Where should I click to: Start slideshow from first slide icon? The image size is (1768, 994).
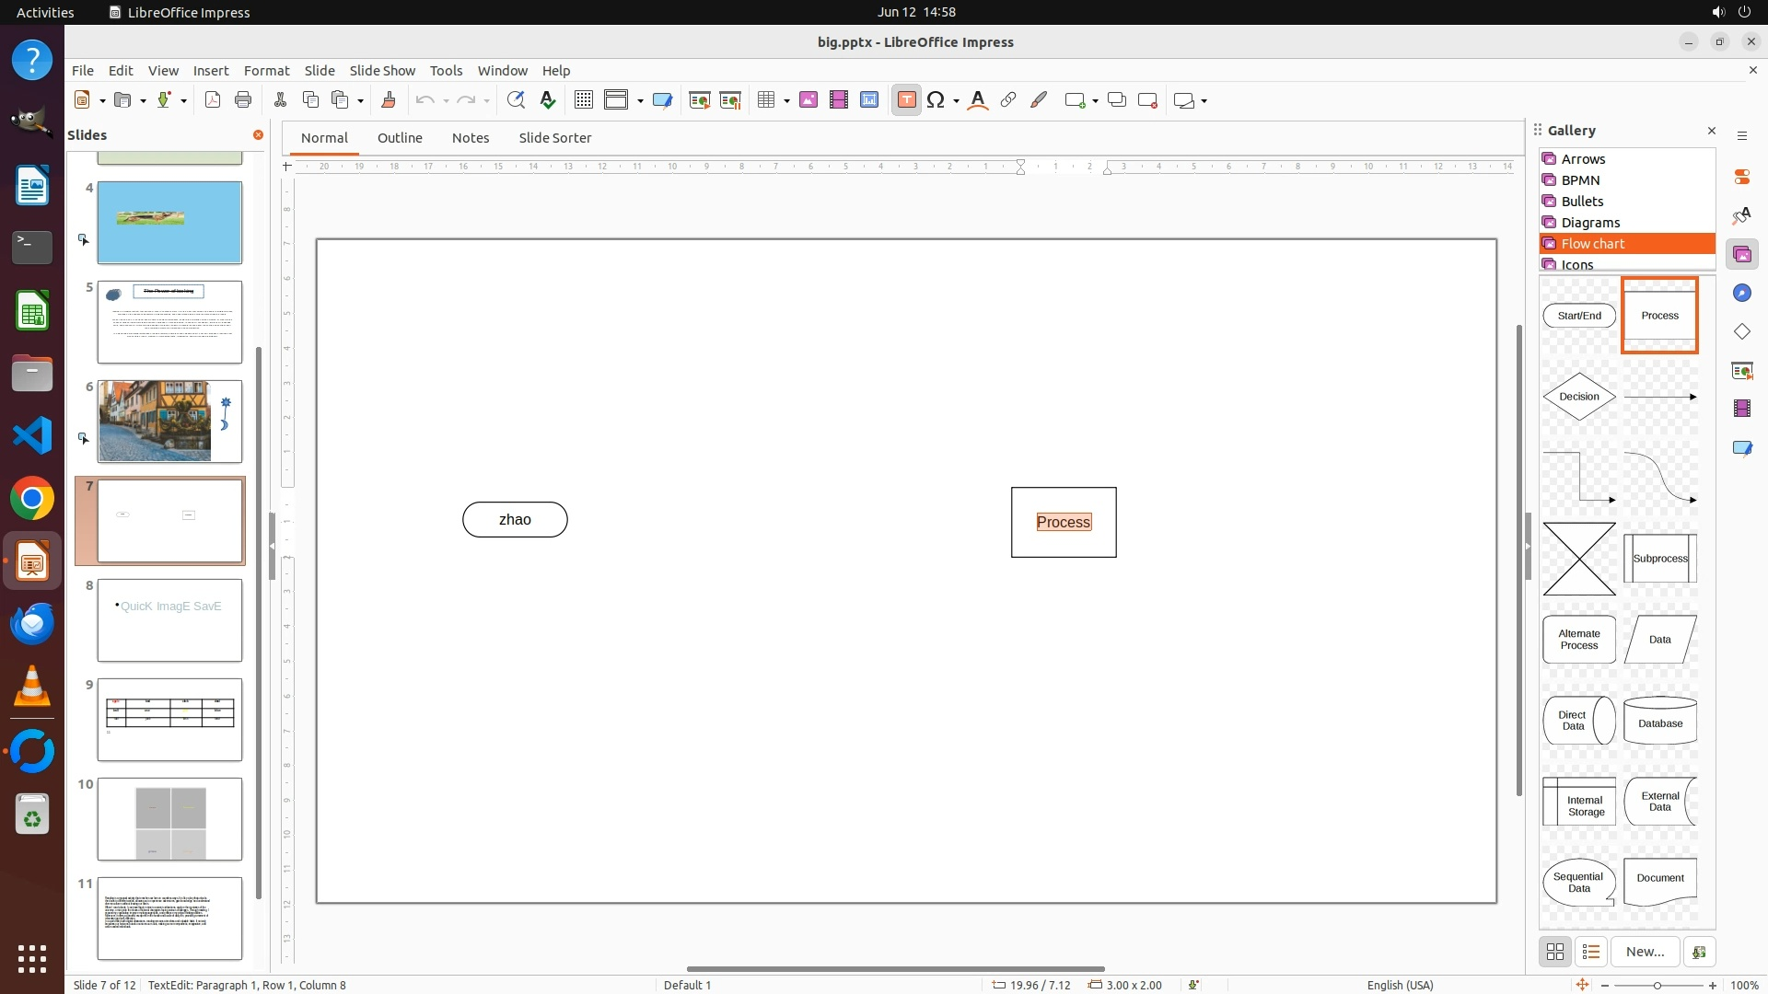[699, 100]
